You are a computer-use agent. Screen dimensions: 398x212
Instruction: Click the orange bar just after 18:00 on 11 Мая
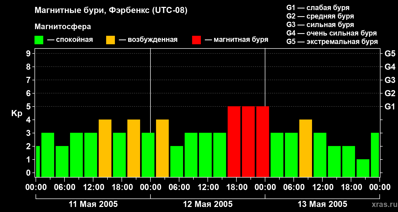tap(134, 148)
